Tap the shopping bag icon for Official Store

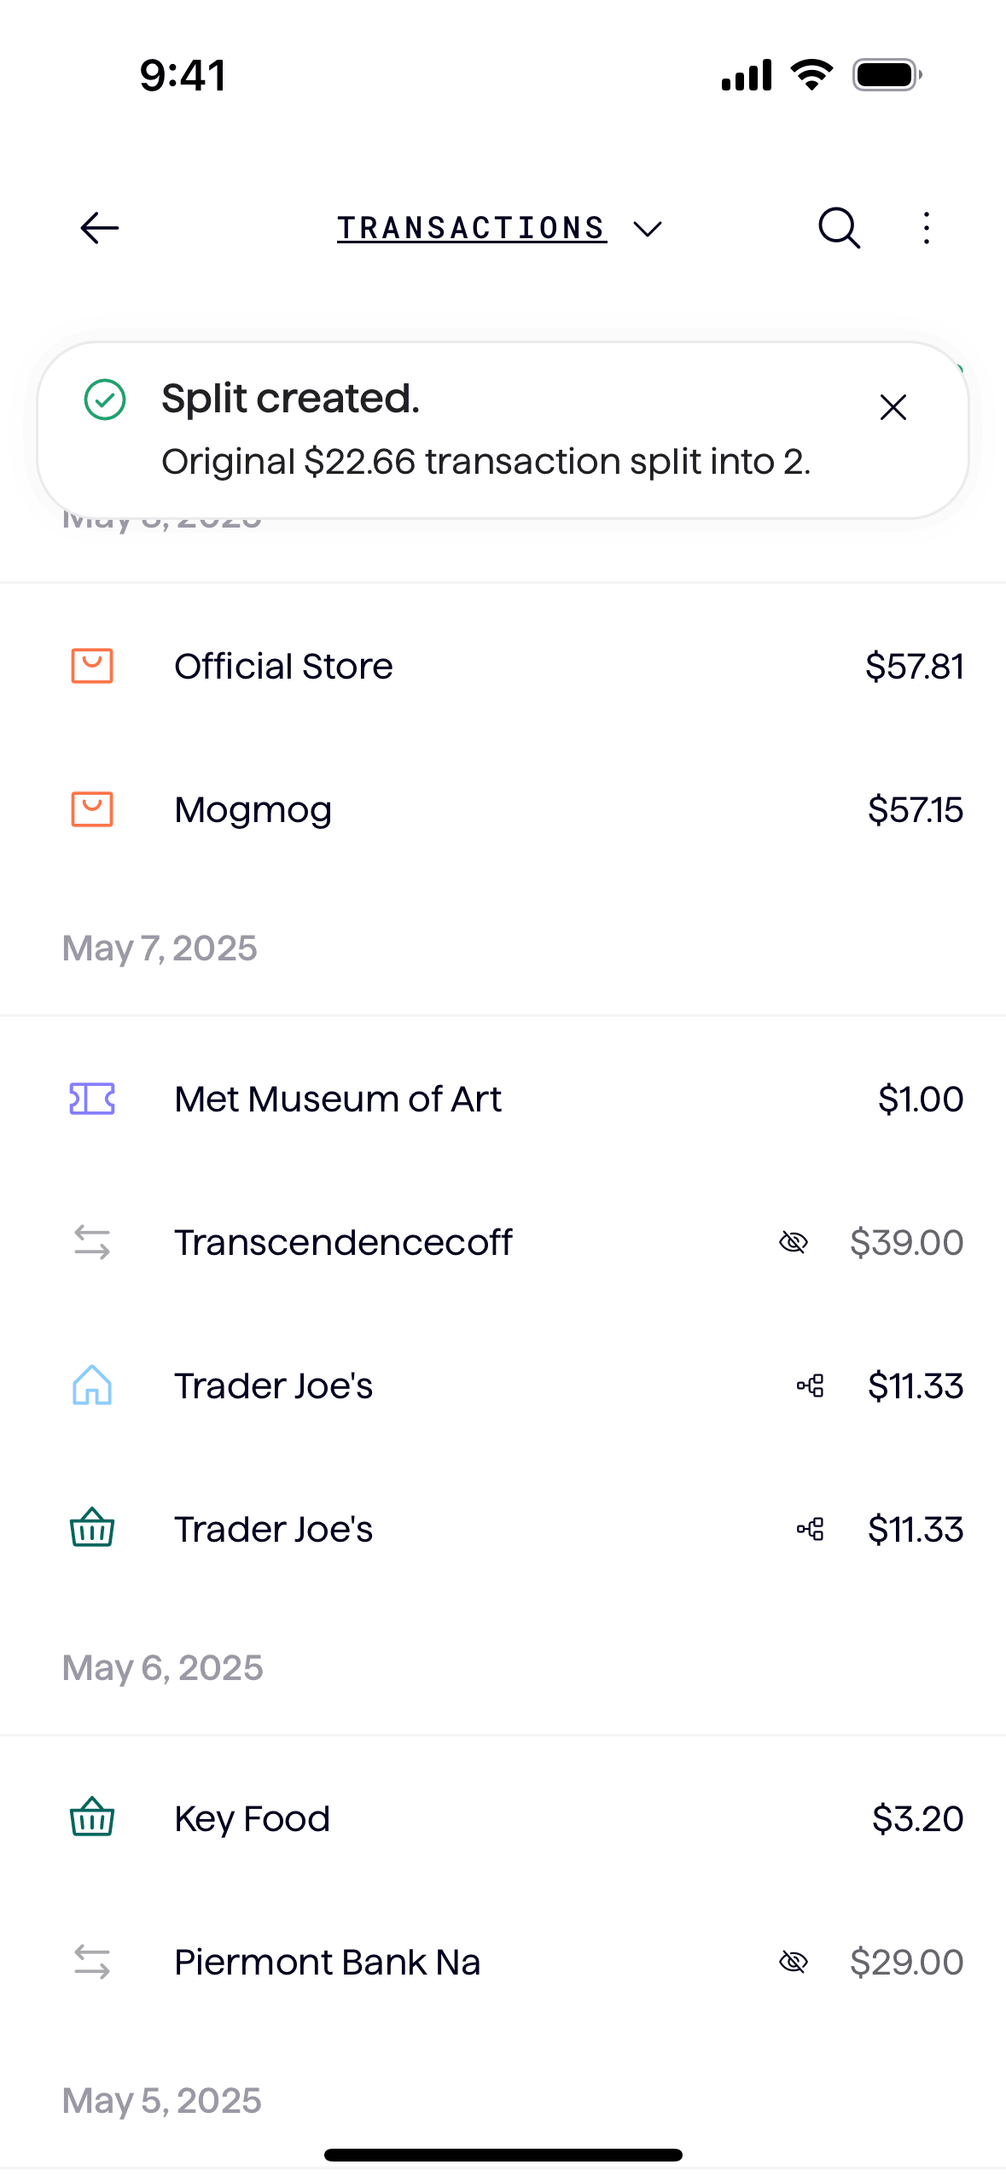tap(92, 666)
